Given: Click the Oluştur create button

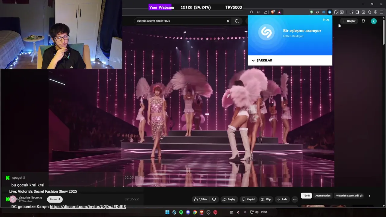Looking at the screenshot, I should 349,21.
